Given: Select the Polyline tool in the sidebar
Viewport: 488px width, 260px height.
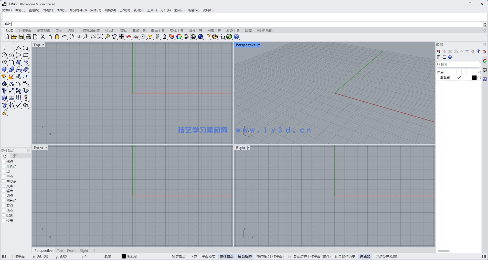Looking at the screenshot, I should (19, 48).
